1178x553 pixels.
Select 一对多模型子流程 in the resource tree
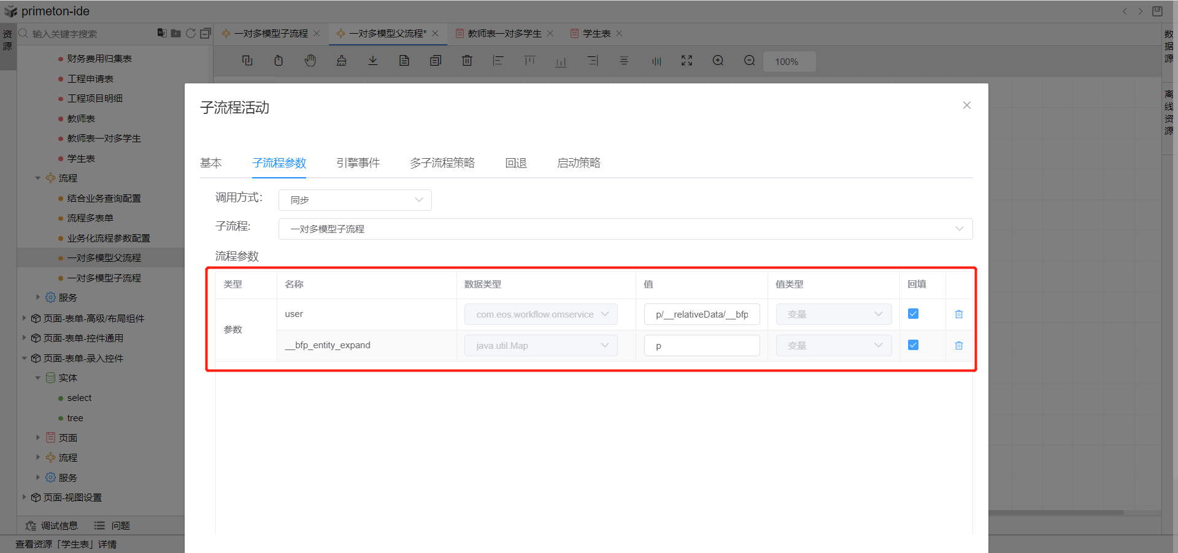coord(104,278)
